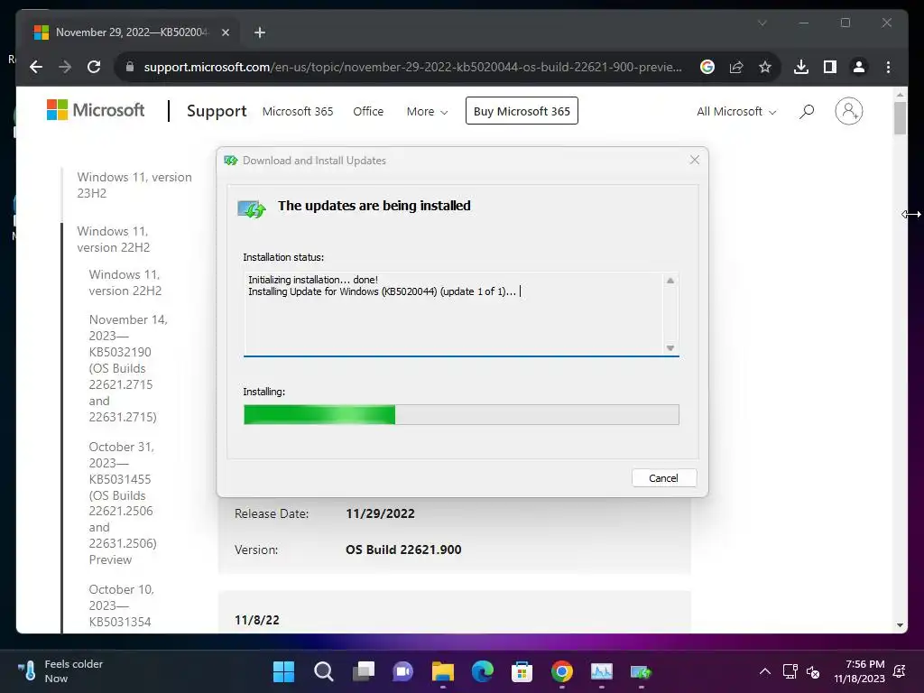This screenshot has width=924, height=693.
Task: Toggle the Chrome side panel icon
Action: coord(830,67)
